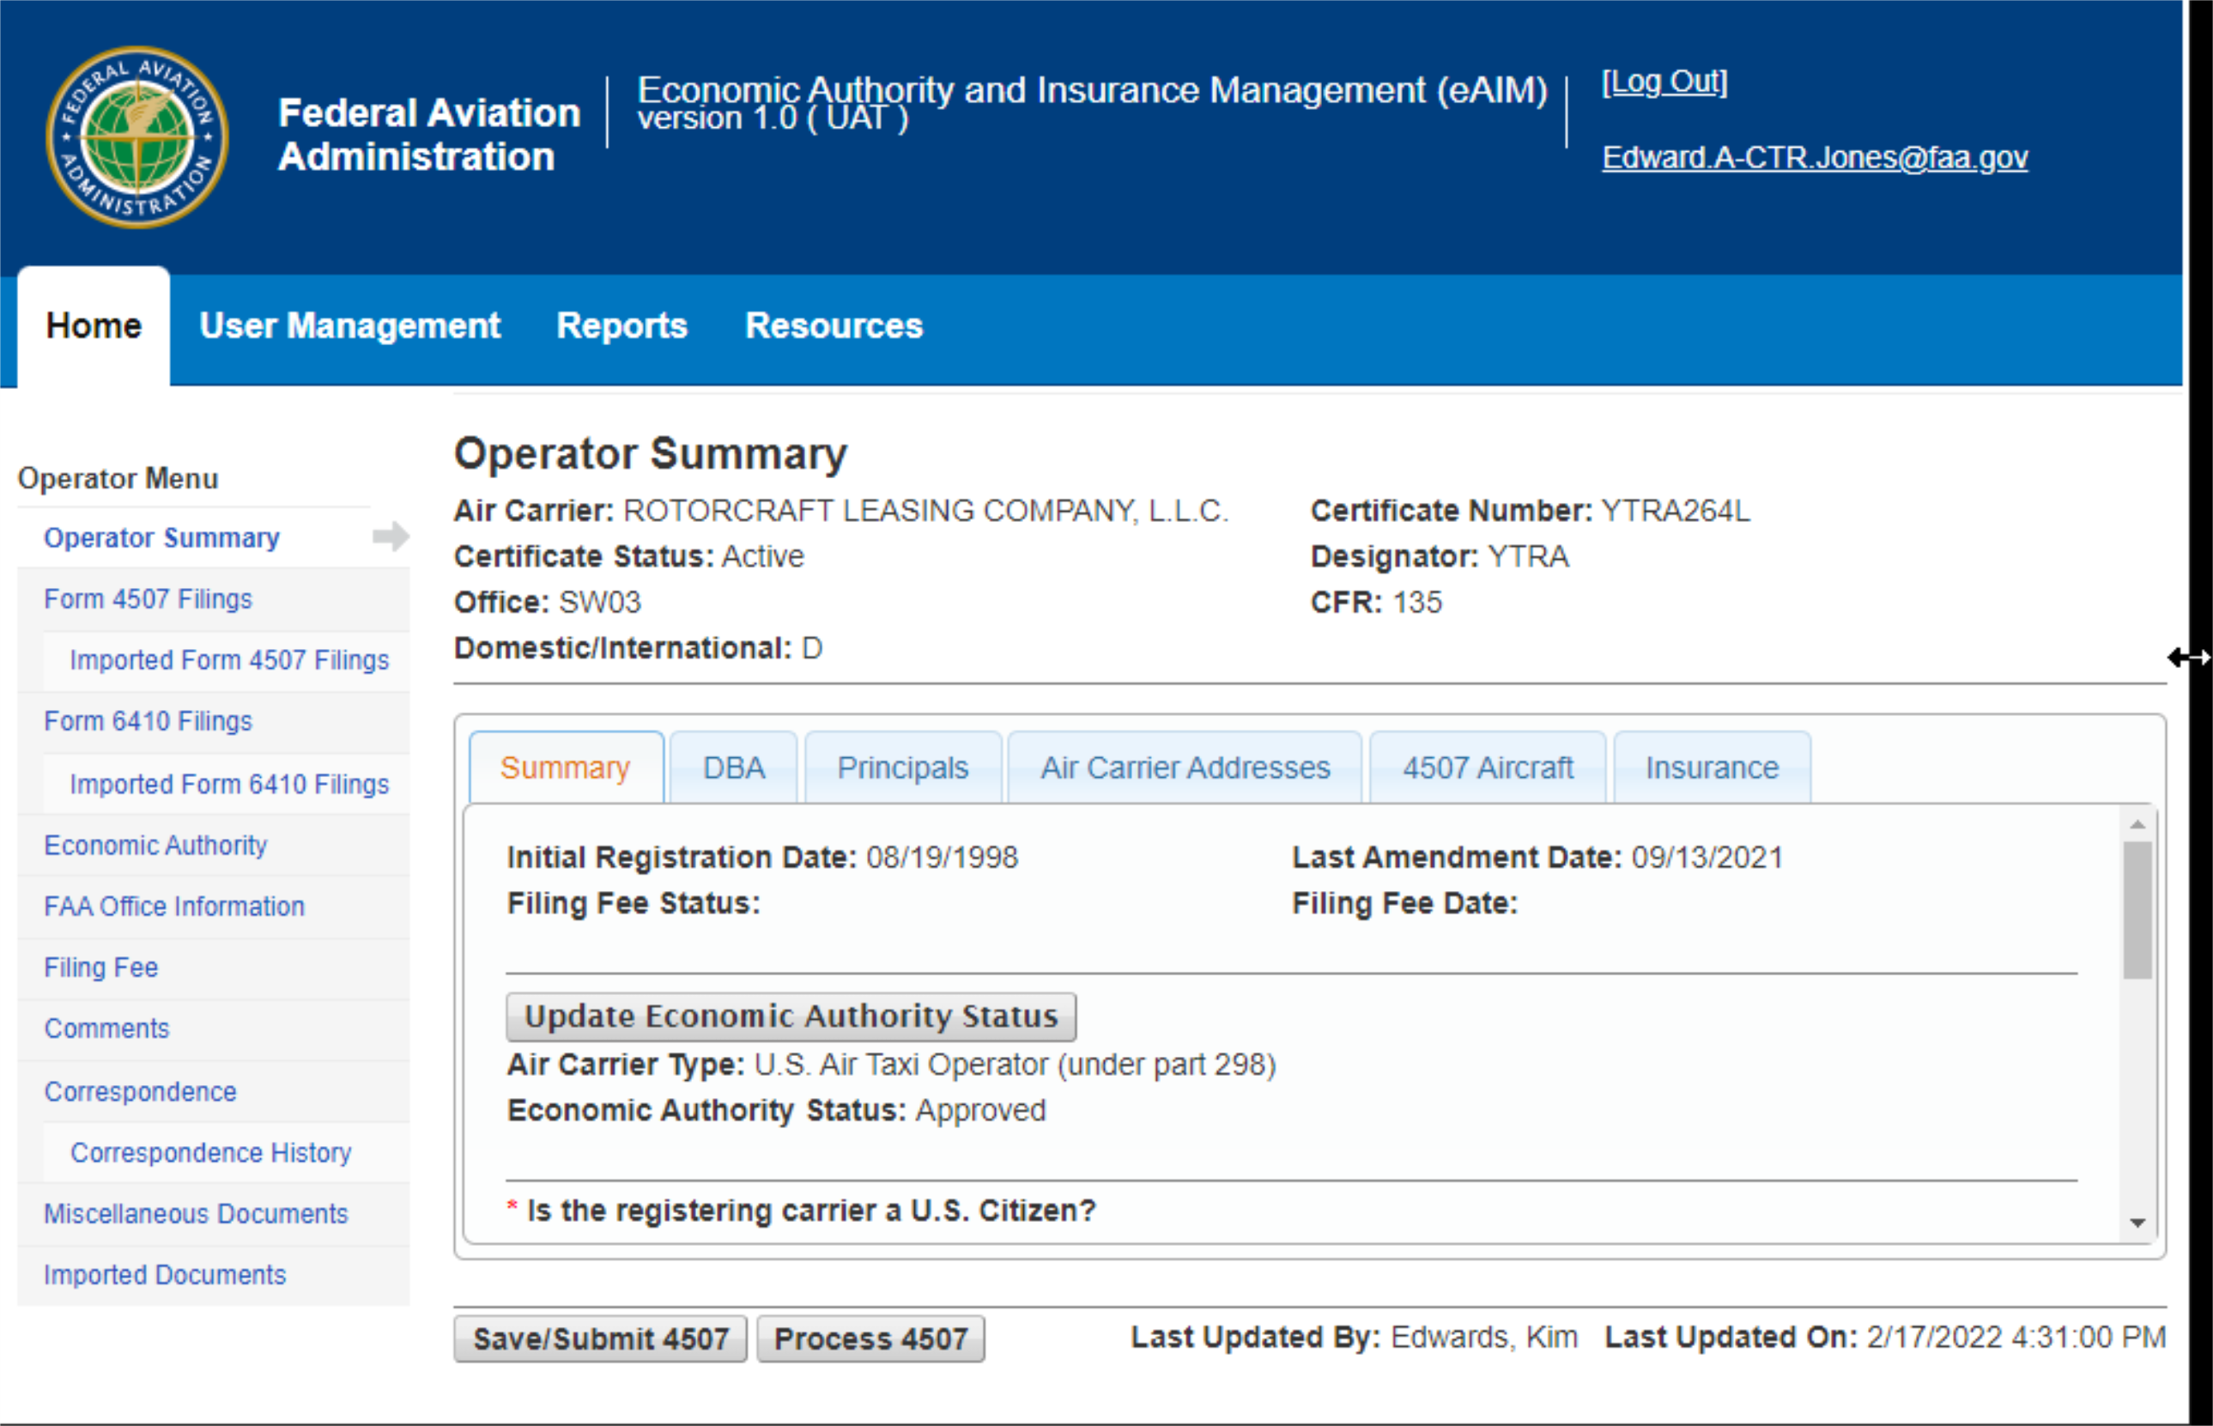Image resolution: width=2213 pixels, height=1426 pixels.
Task: Open the User Management menu
Action: [x=350, y=326]
